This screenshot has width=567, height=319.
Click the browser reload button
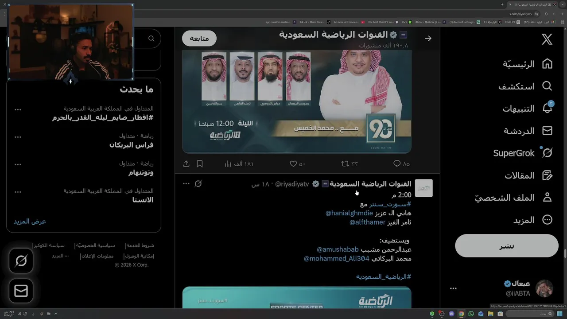click(546, 14)
